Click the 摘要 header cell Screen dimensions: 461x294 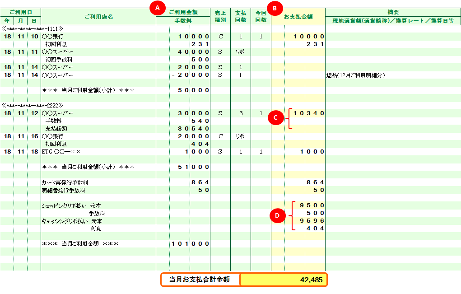[393, 12]
